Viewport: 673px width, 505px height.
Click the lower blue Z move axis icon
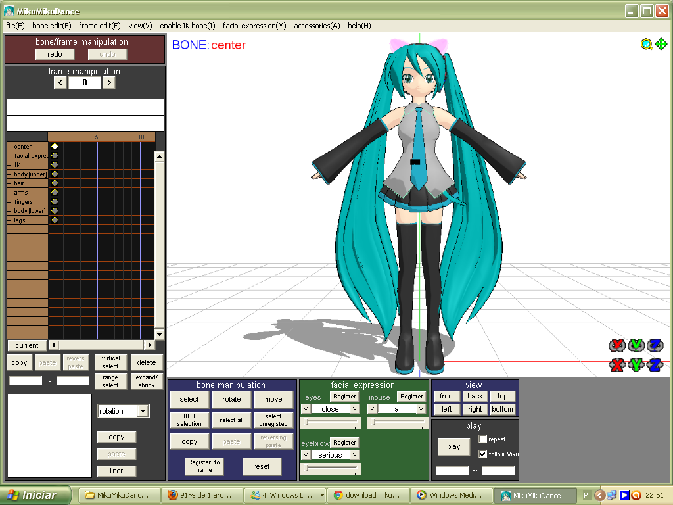[655, 364]
